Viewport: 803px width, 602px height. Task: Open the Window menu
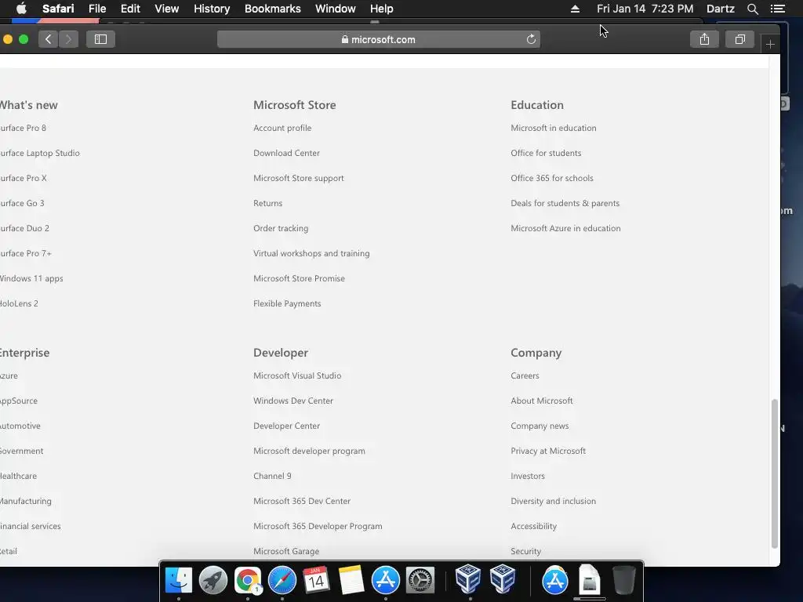[336, 9]
